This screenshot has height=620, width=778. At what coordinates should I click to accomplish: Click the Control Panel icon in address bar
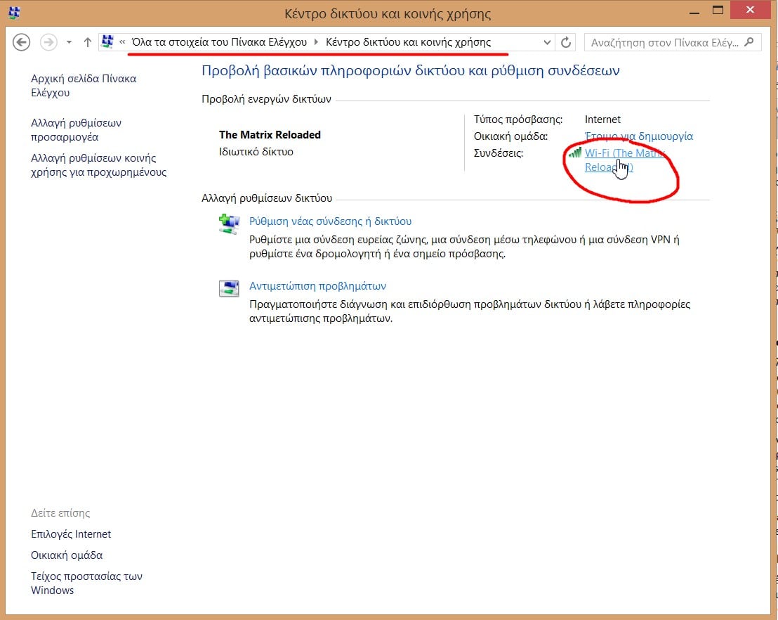click(x=107, y=42)
